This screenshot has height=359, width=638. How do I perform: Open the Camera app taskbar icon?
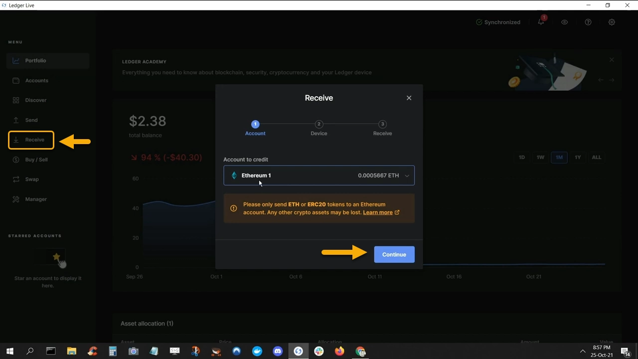click(133, 351)
